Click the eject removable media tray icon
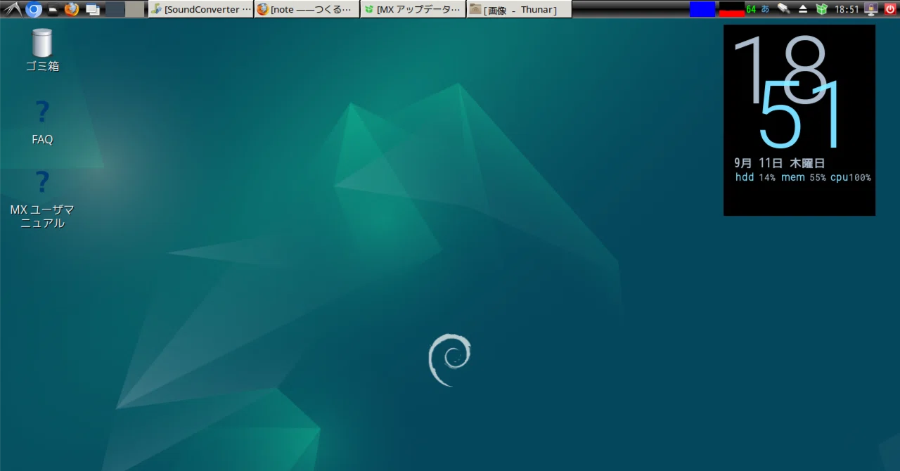 803,9
